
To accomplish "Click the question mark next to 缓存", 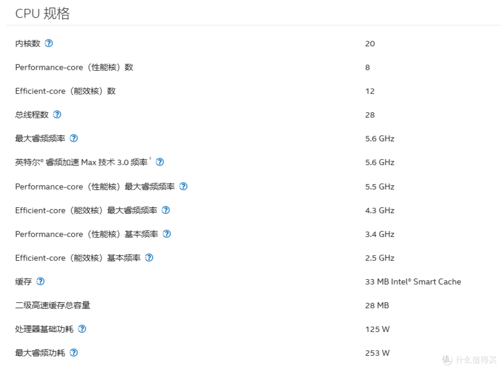I will pos(40,281).
